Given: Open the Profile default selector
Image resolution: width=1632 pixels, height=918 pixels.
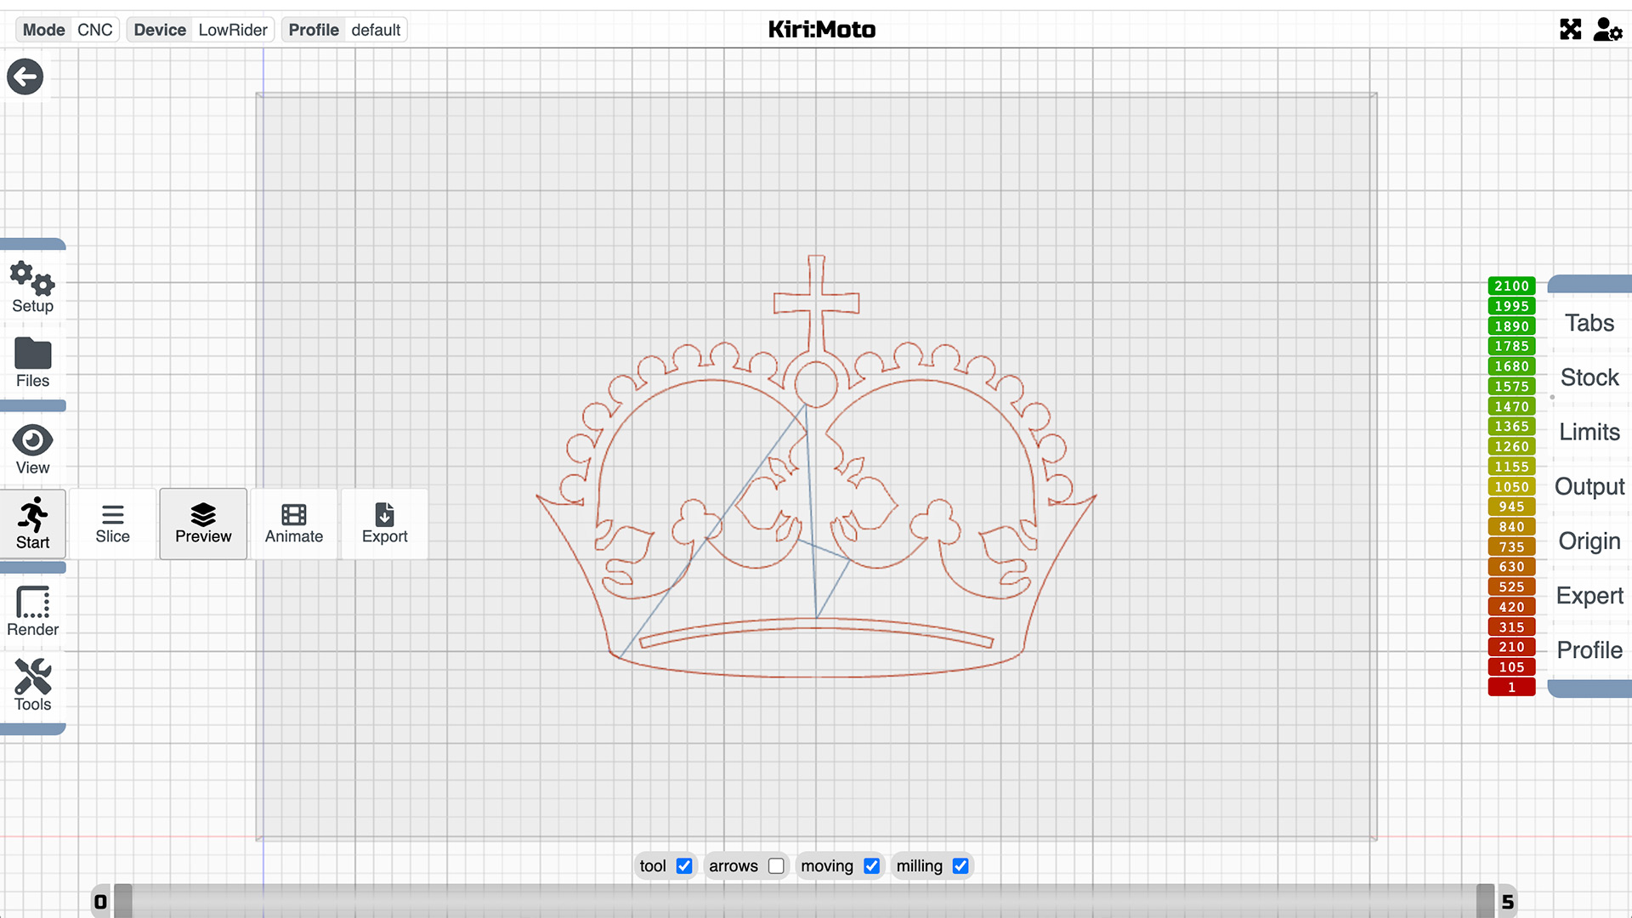Looking at the screenshot, I should click(344, 30).
